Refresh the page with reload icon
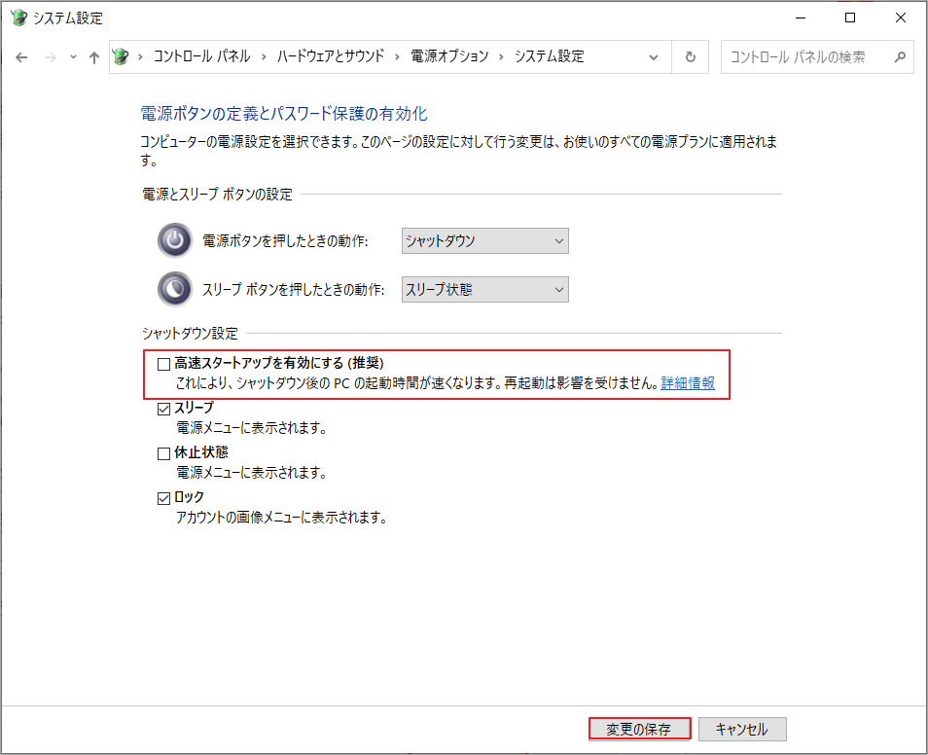The height and width of the screenshot is (755, 928). tap(690, 56)
